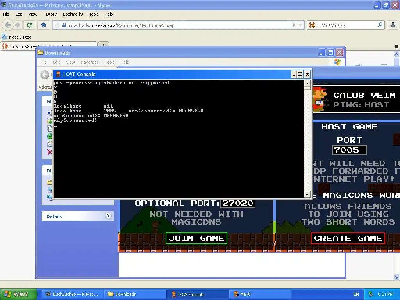This screenshot has width=400, height=300.
Task: Click the URL address bar field
Action: (179, 25)
